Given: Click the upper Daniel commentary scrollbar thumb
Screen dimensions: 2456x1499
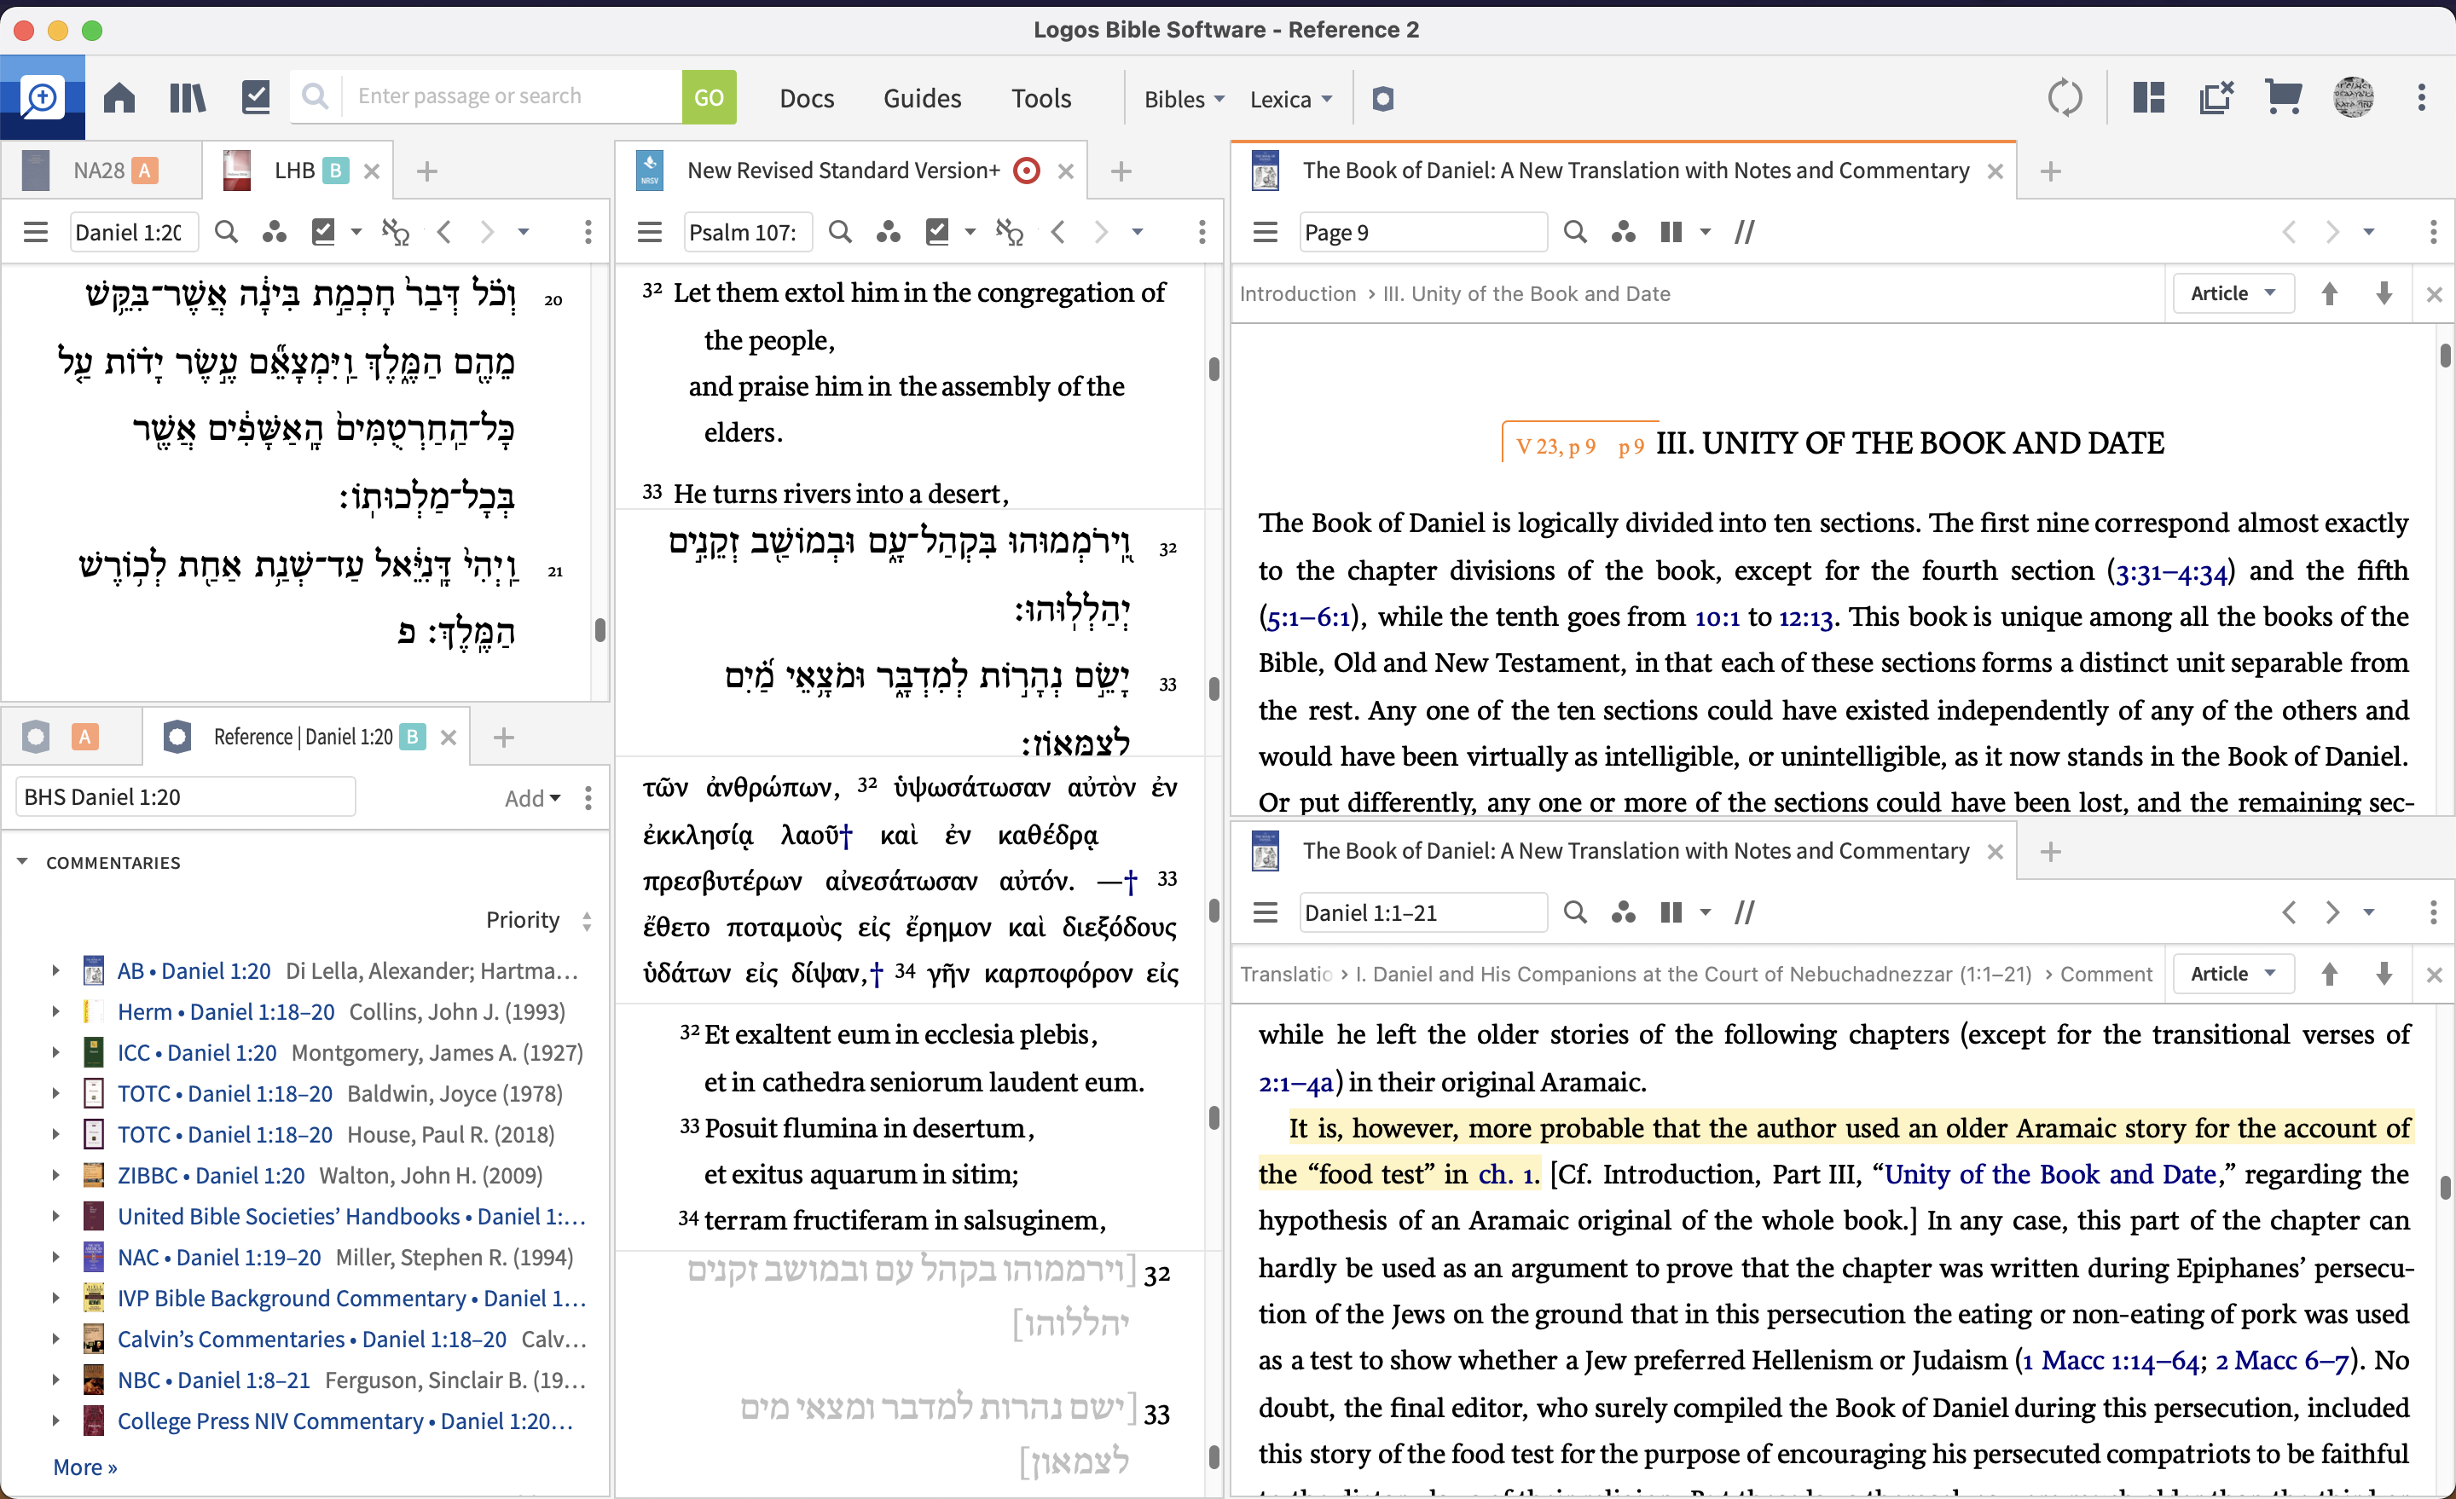Looking at the screenshot, I should point(2445,355).
